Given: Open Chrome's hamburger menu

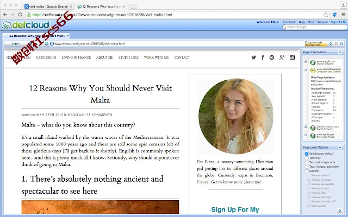Looking at the screenshot, I should point(343,15).
